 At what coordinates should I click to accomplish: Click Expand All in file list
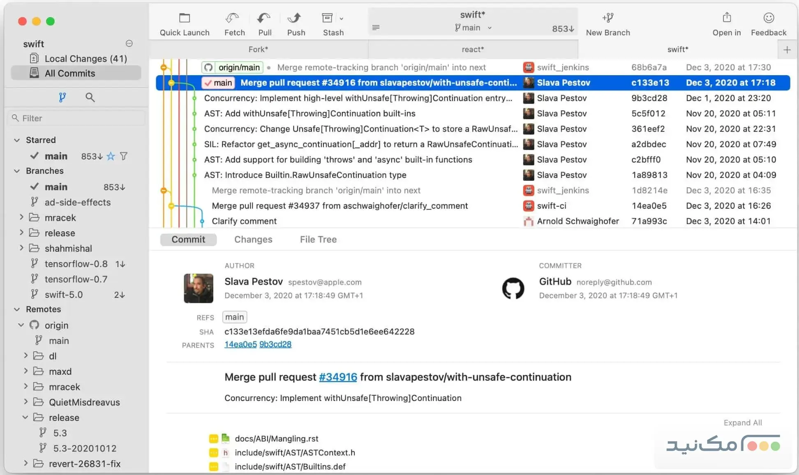pos(742,423)
